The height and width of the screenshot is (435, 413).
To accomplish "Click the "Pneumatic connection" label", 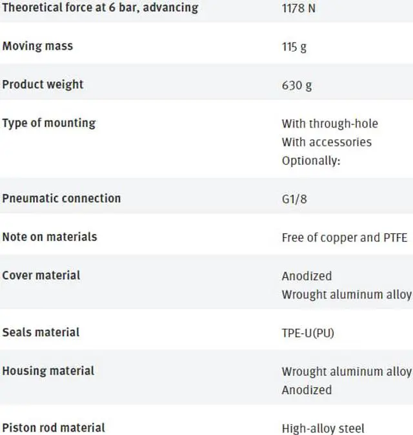I will pos(61,198).
